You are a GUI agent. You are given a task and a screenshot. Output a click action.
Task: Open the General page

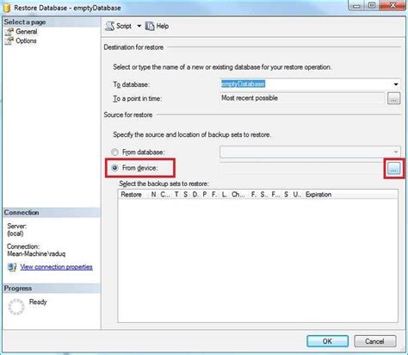[x=27, y=31]
